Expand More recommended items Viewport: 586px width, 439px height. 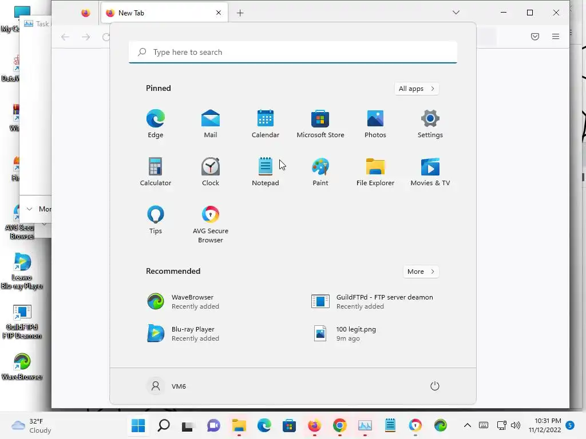[421, 272]
